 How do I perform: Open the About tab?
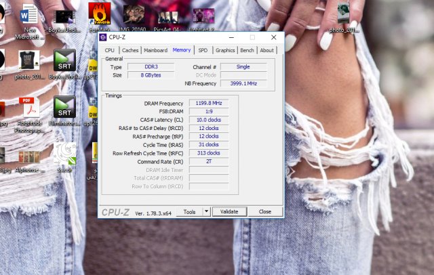point(267,50)
